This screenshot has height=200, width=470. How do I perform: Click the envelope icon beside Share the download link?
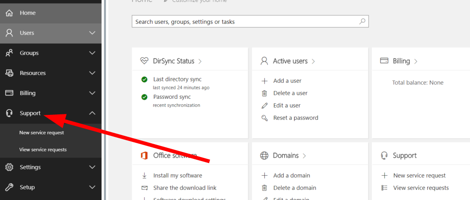point(145,188)
